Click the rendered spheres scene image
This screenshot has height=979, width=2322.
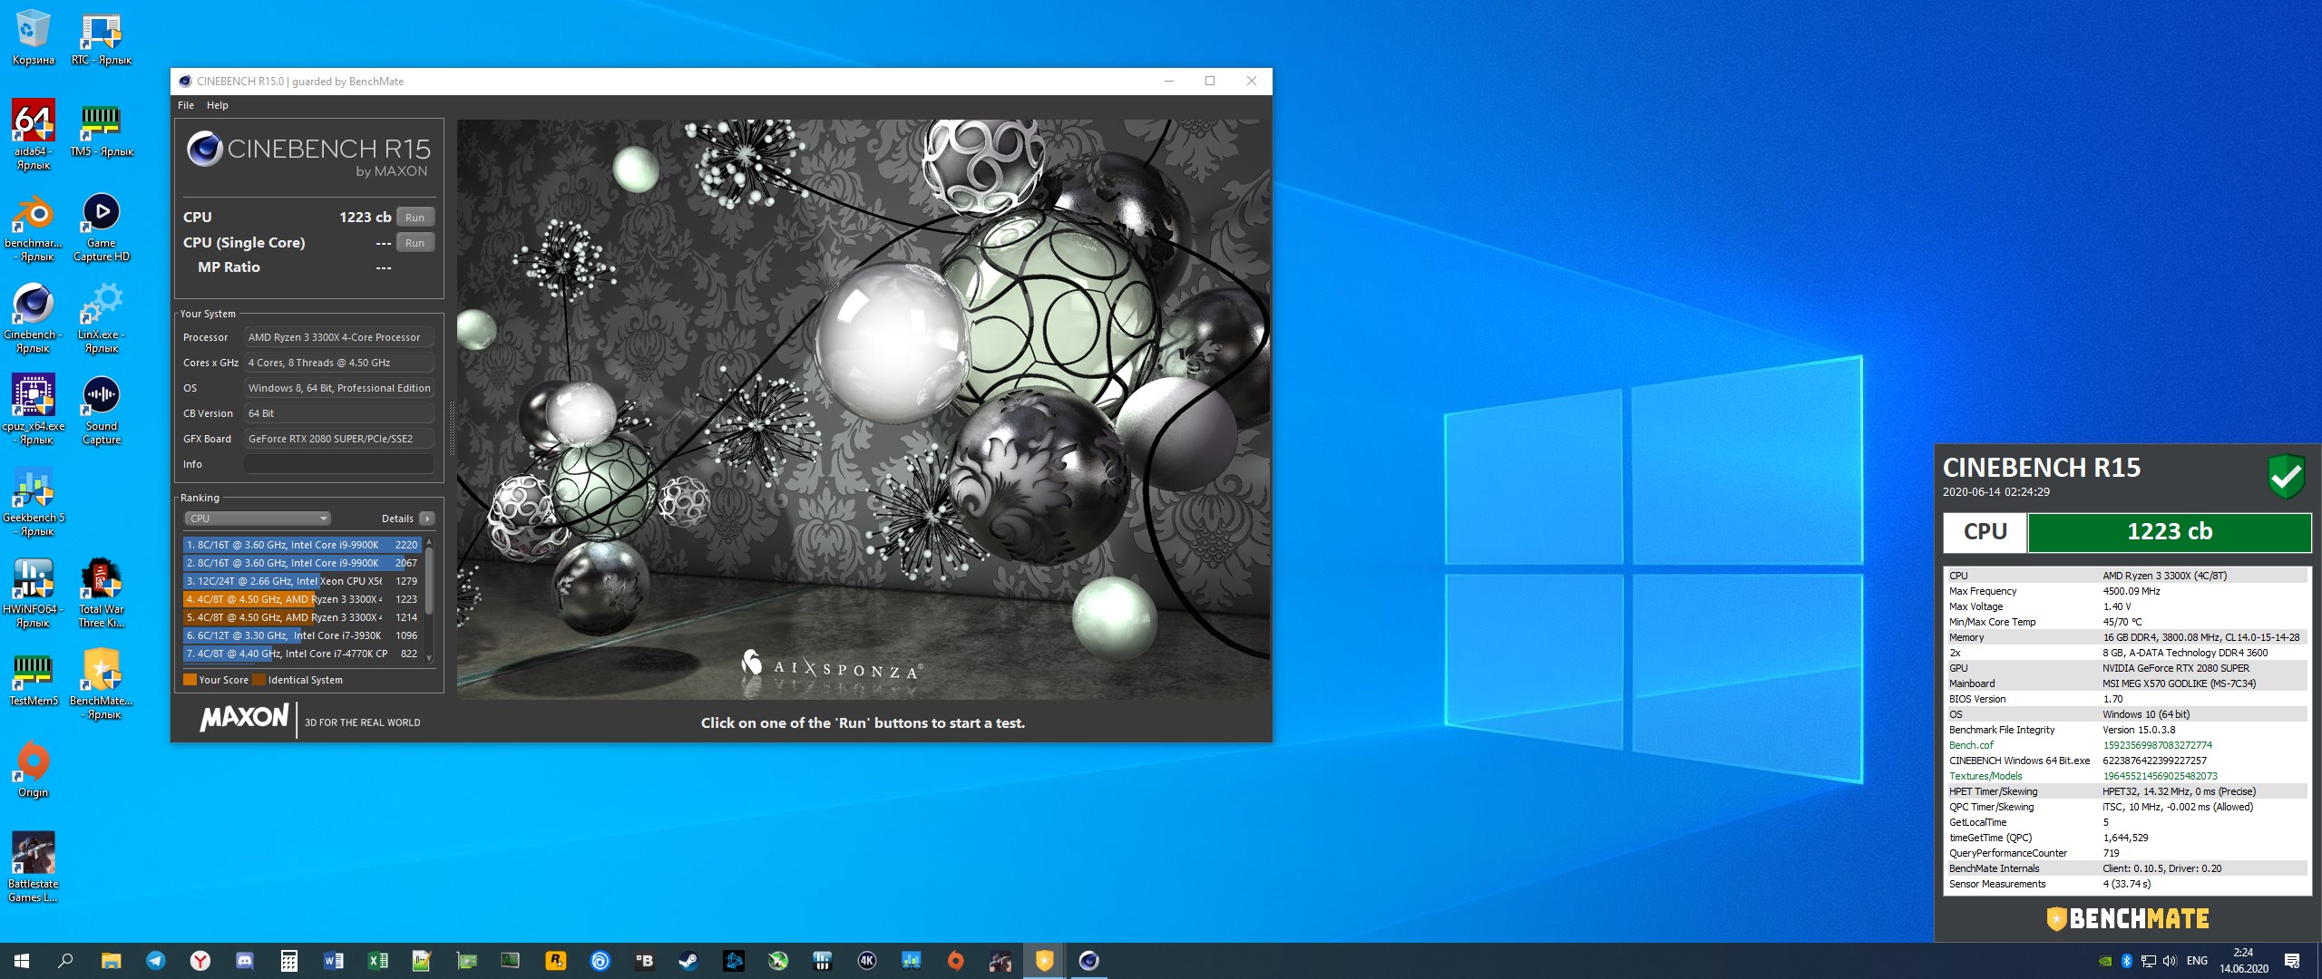click(x=863, y=409)
